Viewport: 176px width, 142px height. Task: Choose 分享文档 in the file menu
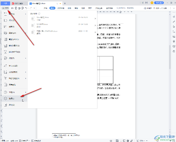point(15,66)
